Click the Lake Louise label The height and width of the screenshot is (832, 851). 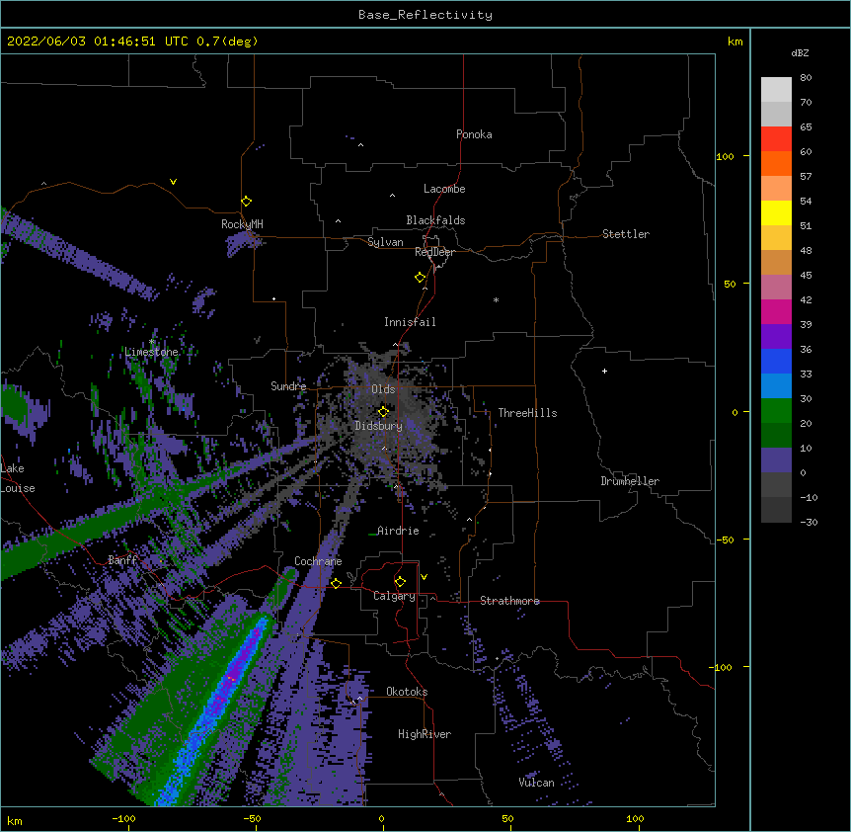click(x=18, y=478)
